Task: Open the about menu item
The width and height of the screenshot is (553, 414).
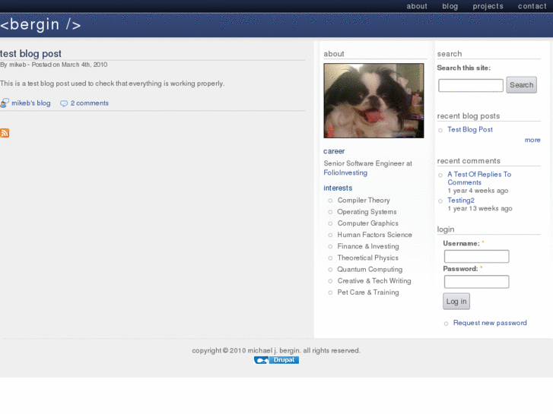Action: 417,6
